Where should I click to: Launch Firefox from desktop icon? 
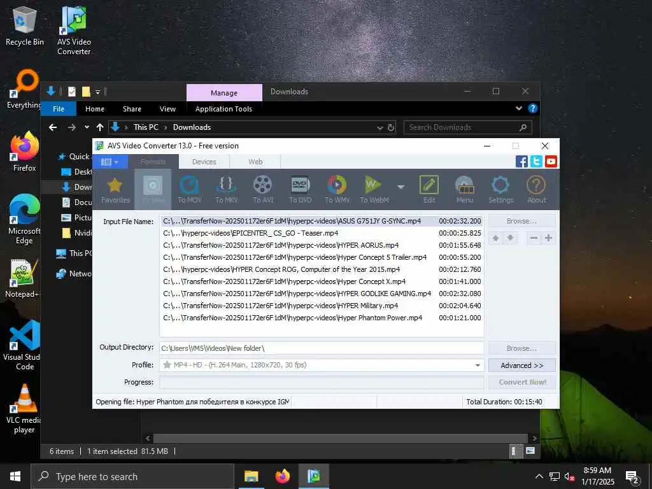25,152
